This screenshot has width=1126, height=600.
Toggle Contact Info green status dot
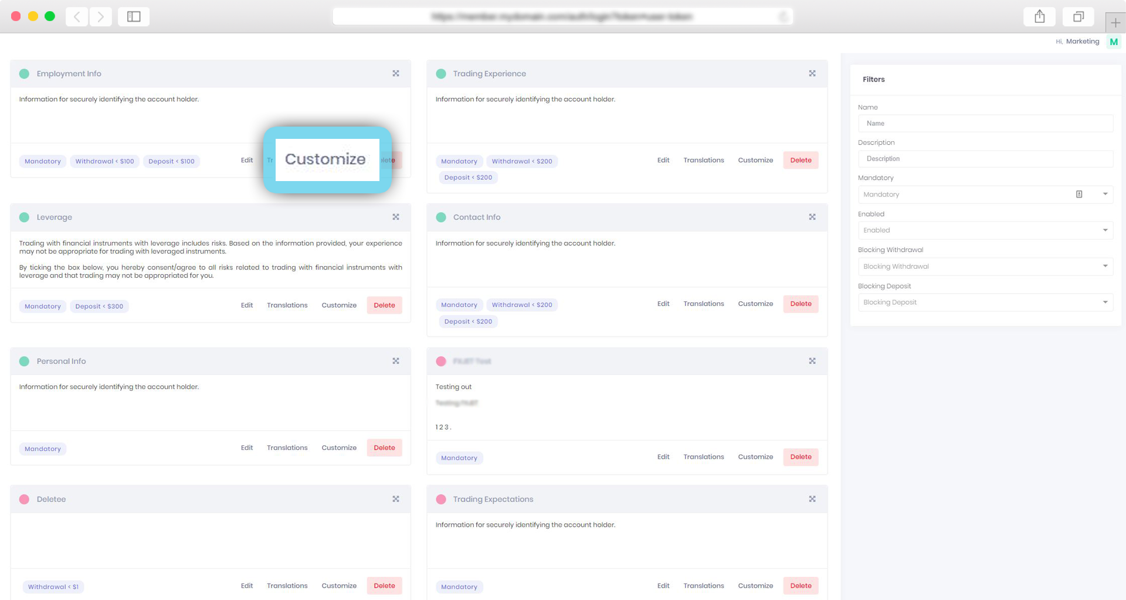coord(441,217)
